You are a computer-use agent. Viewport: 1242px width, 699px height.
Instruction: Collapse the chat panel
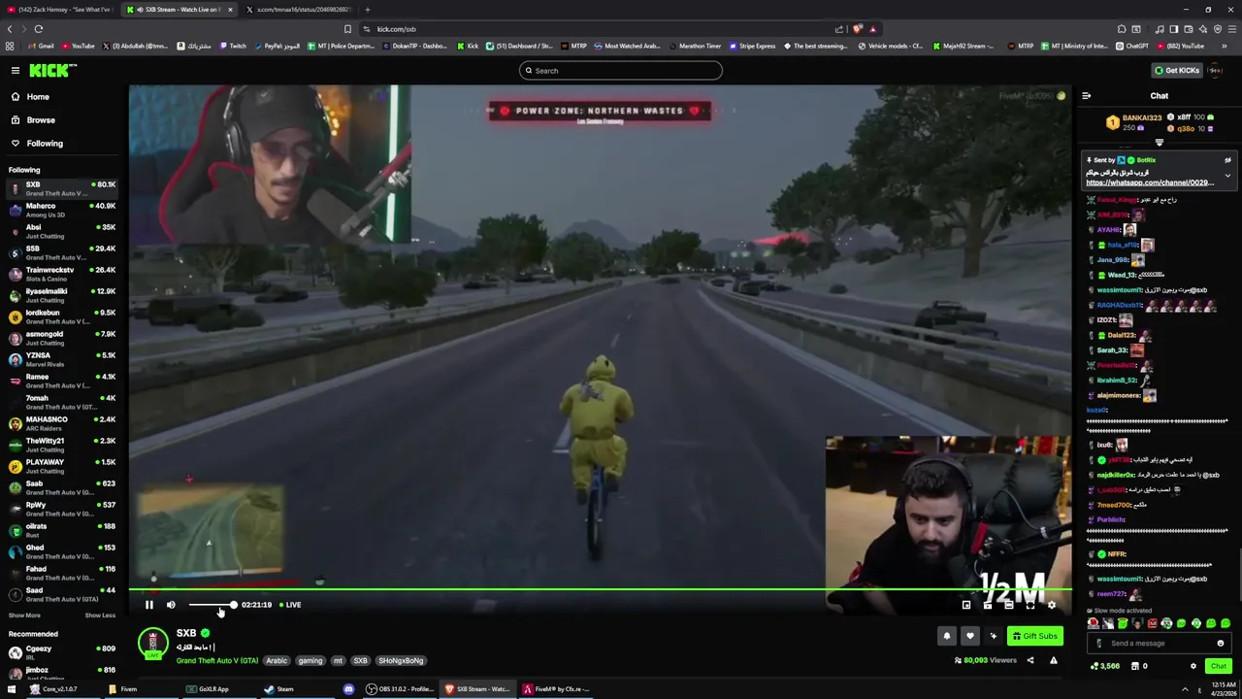[1086, 96]
